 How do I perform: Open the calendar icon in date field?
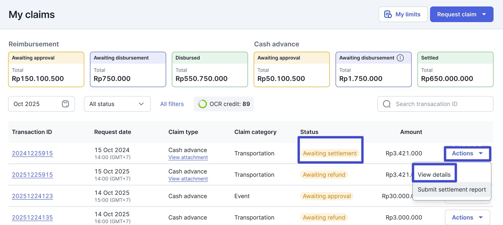click(65, 104)
